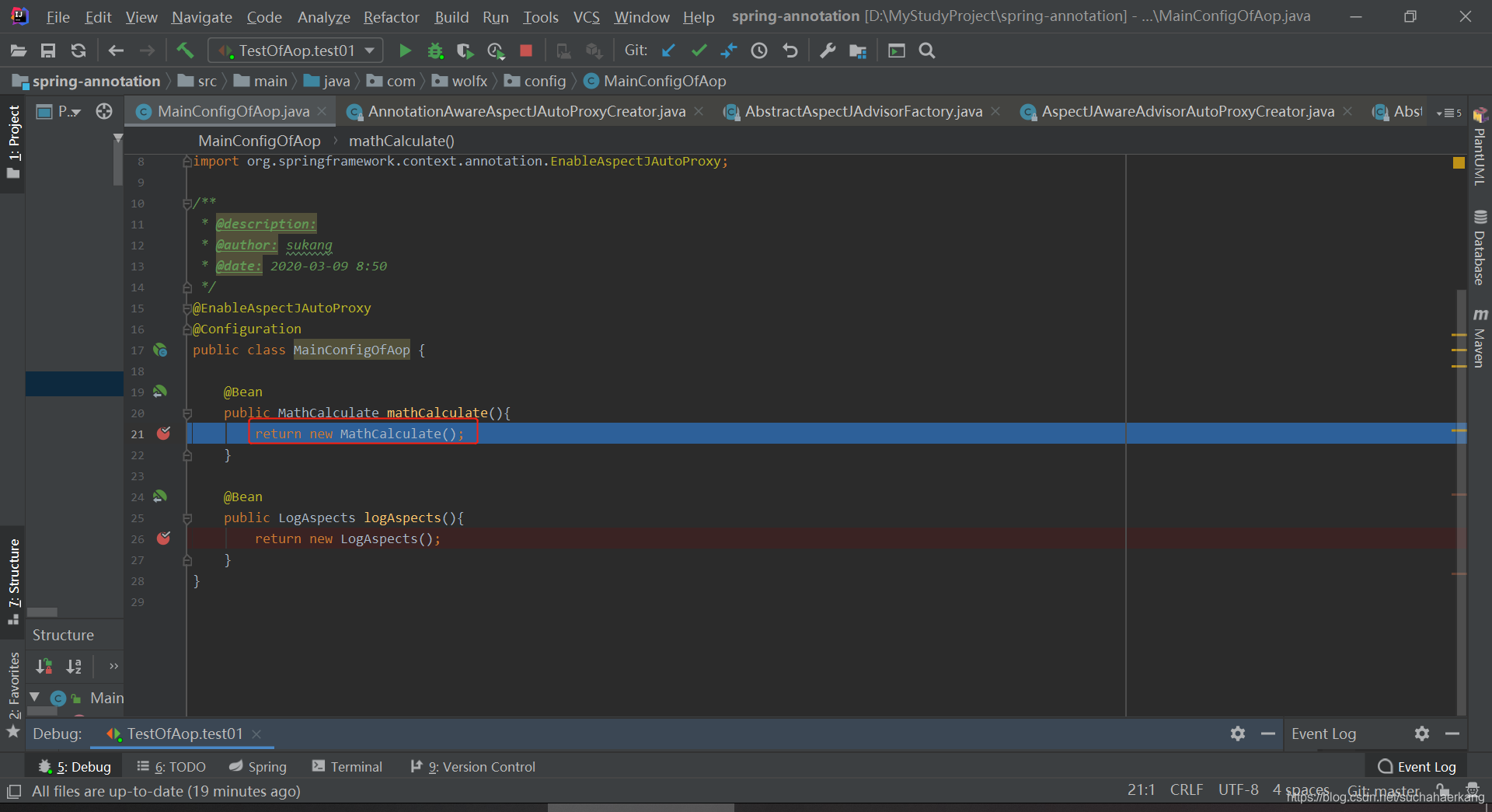Open Debug panel settings gear
The image size is (1492, 812).
1238,734
